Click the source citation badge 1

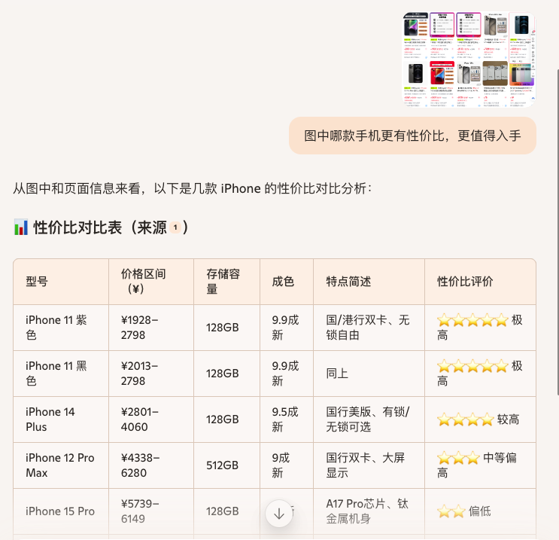175,227
